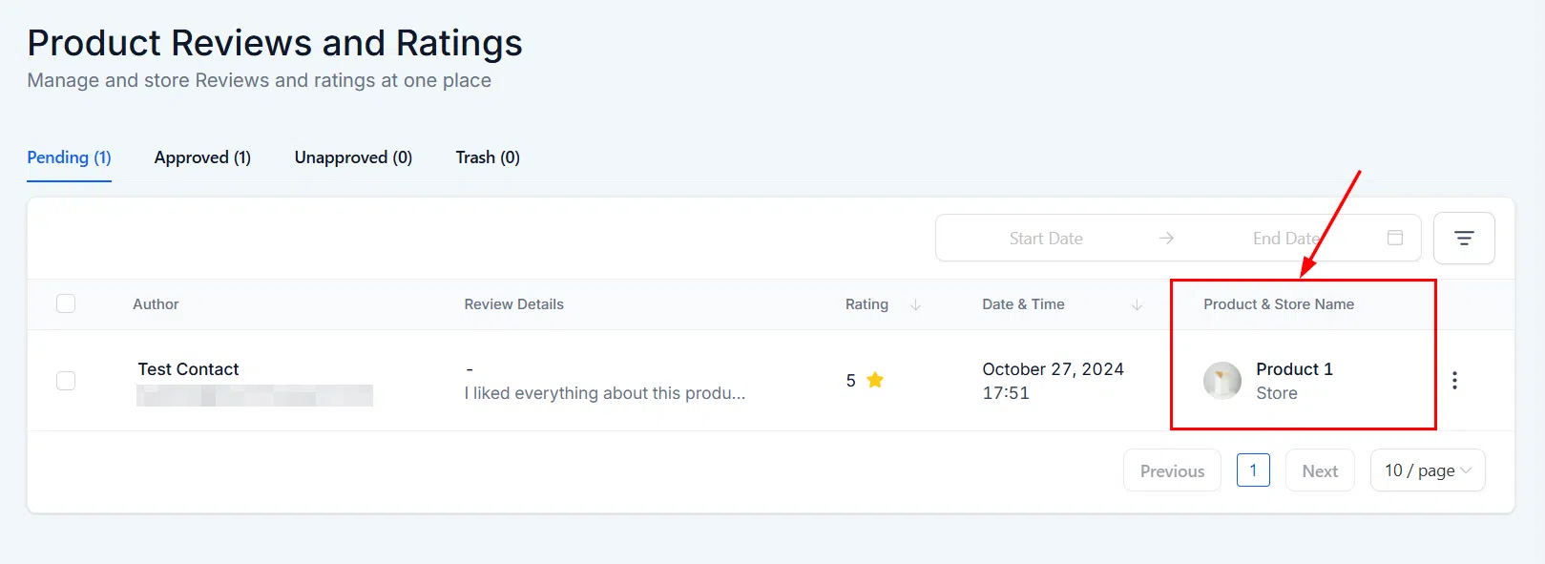1545x564 pixels.
Task: Switch to the Approved (1) tab
Action: click(202, 157)
